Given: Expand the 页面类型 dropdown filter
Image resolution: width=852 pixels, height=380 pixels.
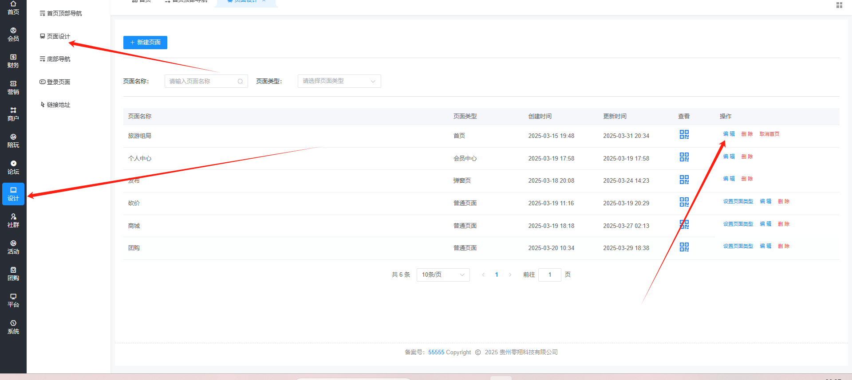Looking at the screenshot, I should (x=339, y=81).
